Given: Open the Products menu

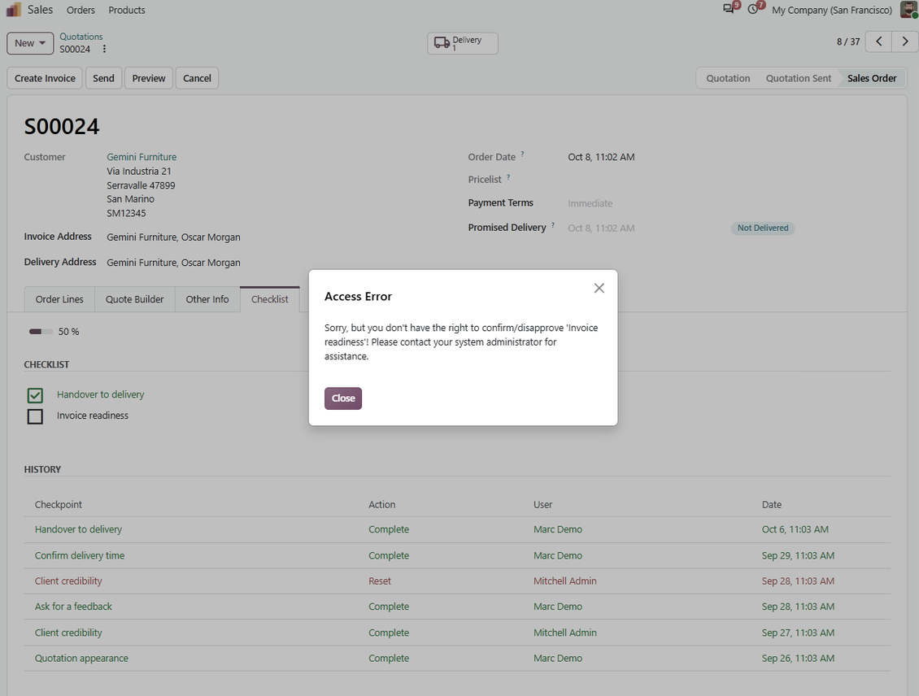Looking at the screenshot, I should click(x=127, y=10).
